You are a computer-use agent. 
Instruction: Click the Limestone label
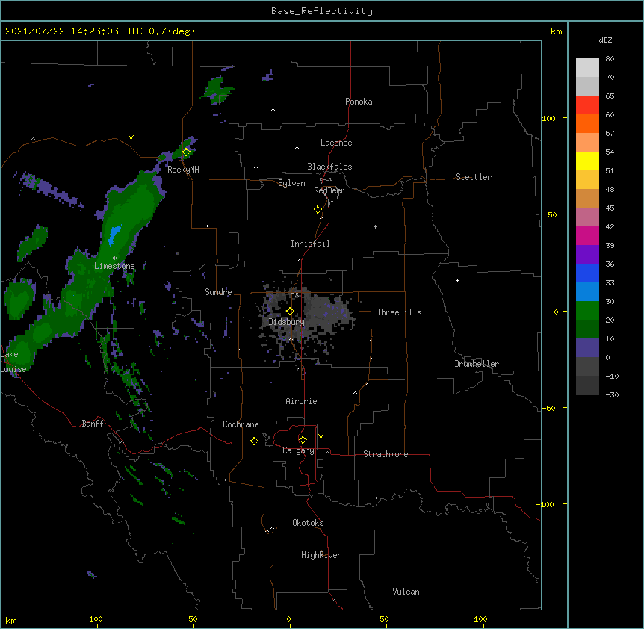(114, 266)
